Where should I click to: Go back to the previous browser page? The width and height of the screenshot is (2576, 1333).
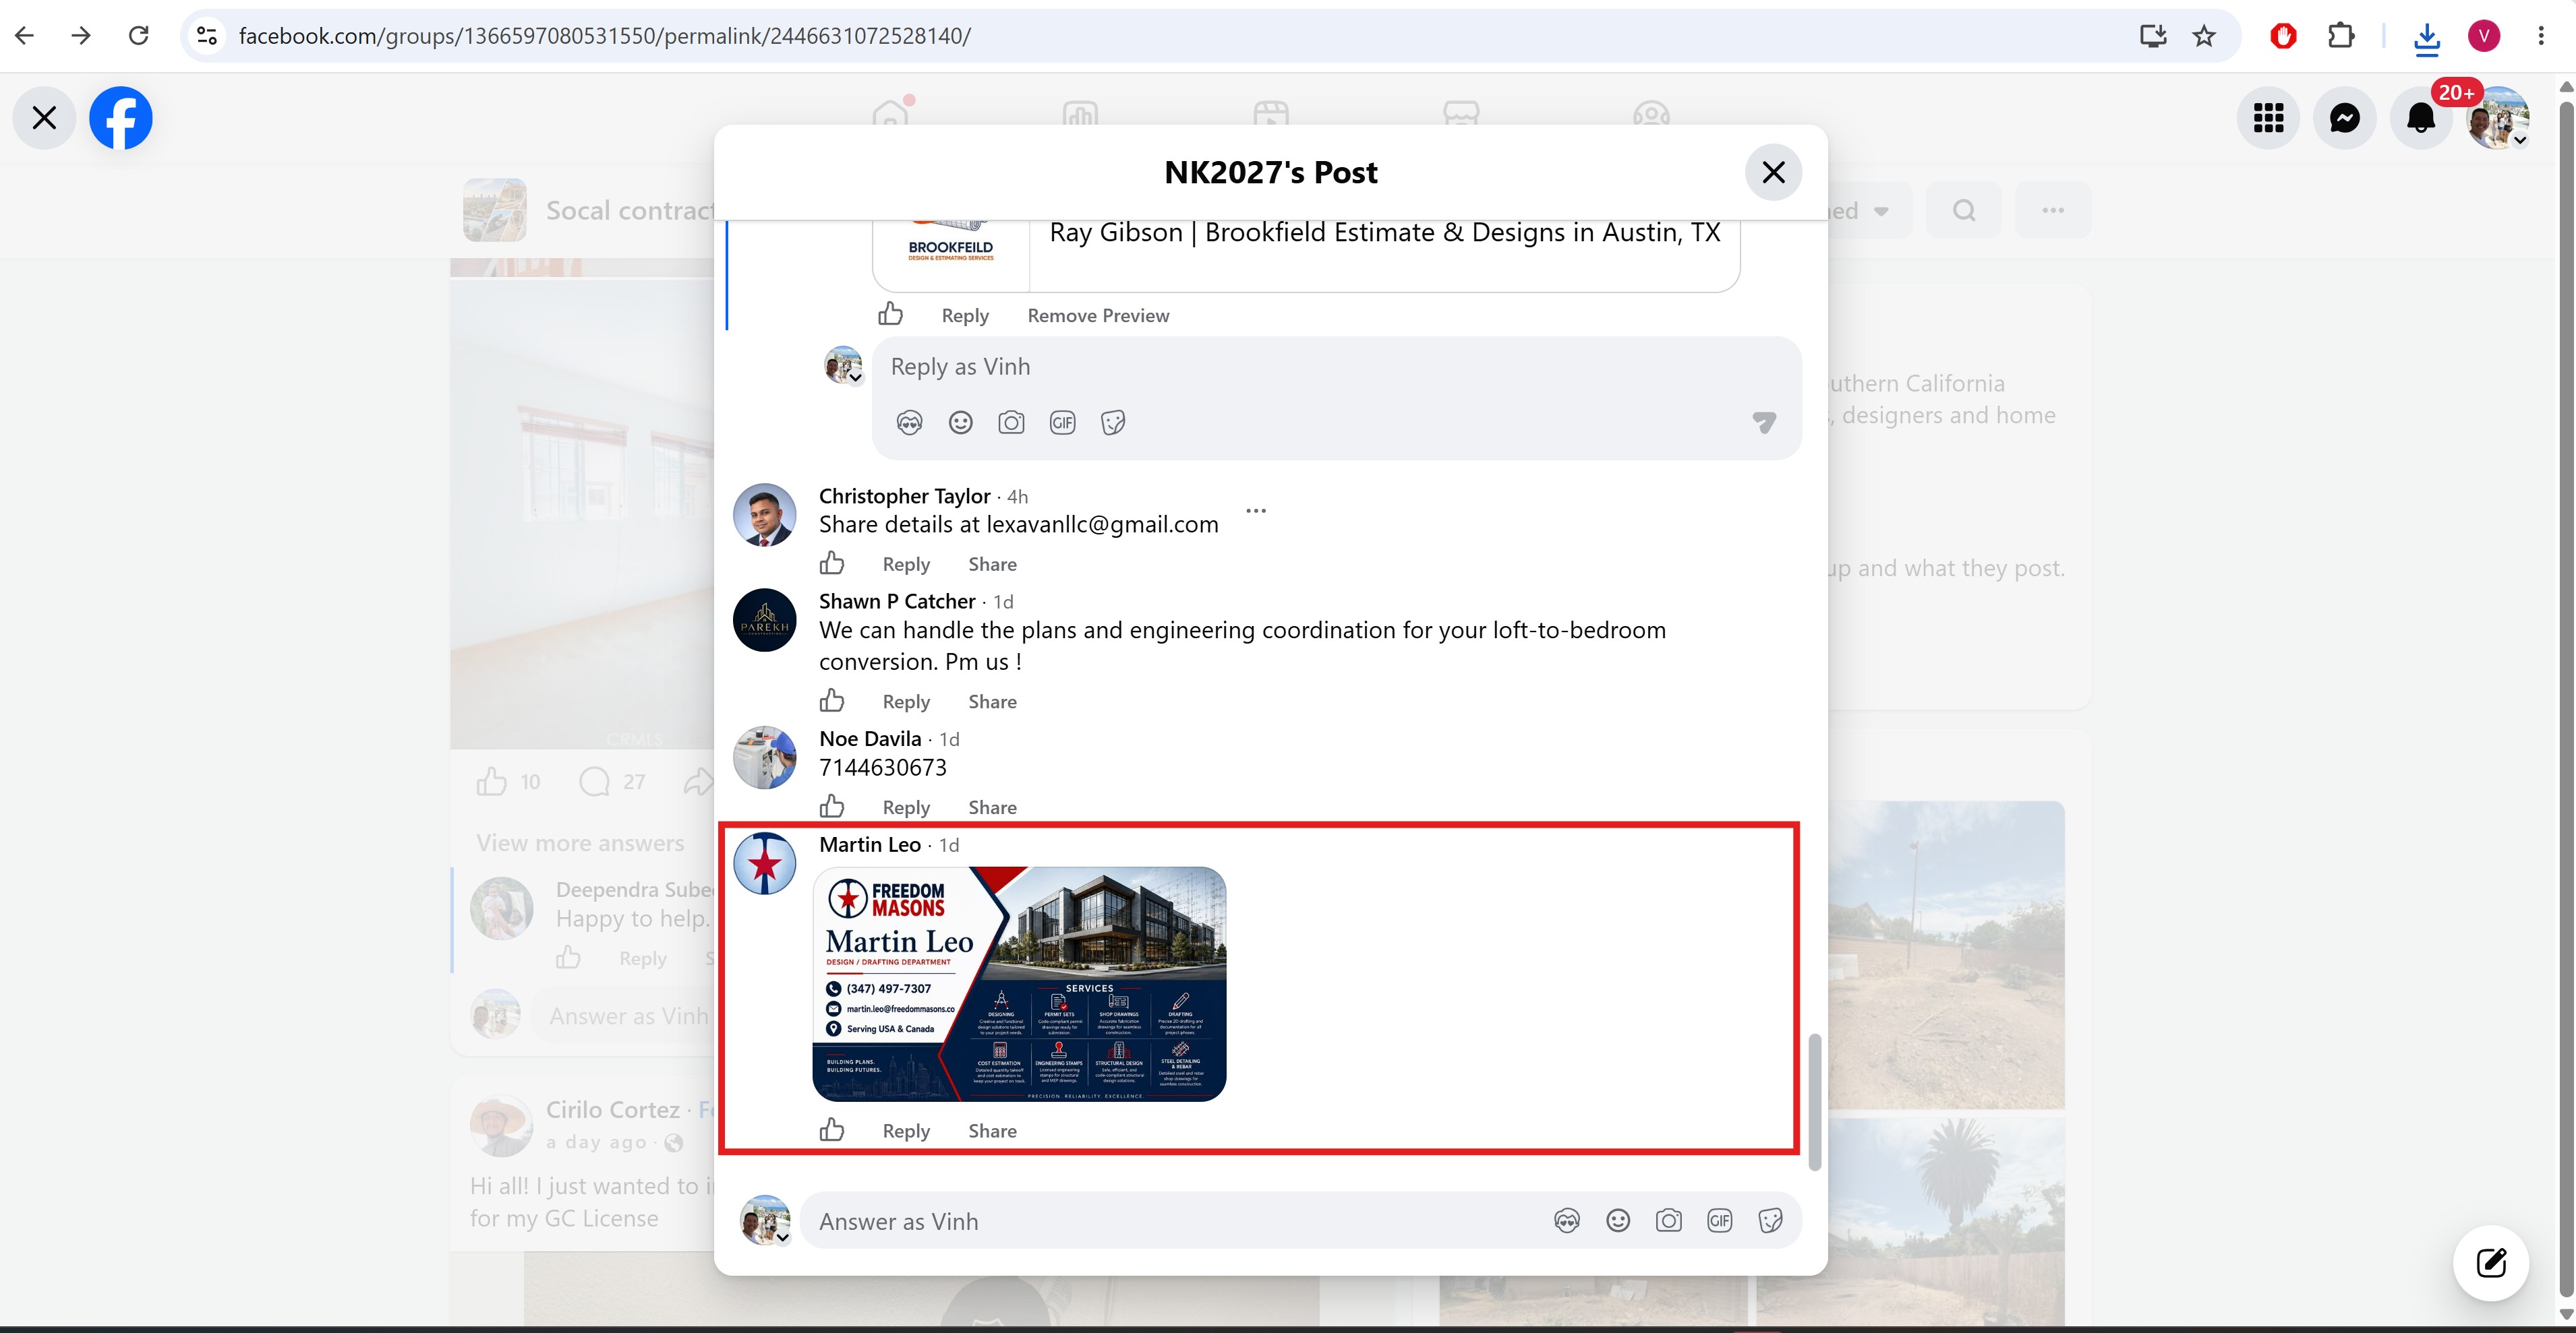(25, 36)
